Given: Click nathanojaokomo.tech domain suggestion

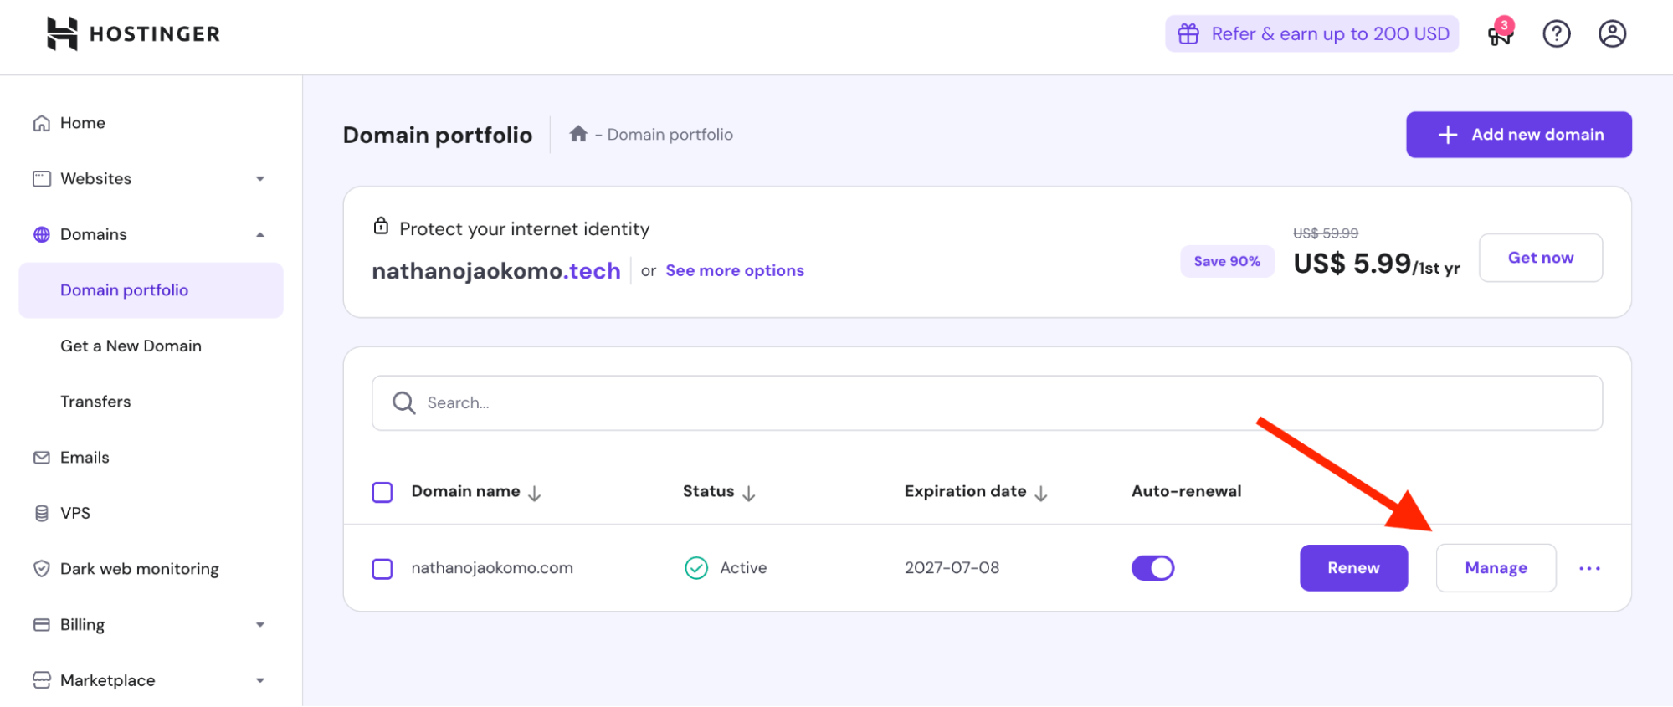Looking at the screenshot, I should click(496, 271).
